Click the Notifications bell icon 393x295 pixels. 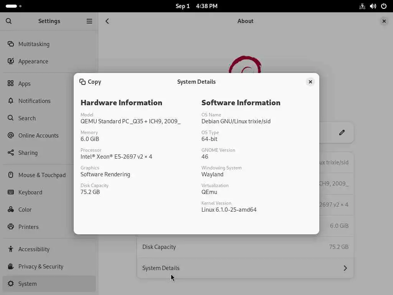[x=10, y=101]
